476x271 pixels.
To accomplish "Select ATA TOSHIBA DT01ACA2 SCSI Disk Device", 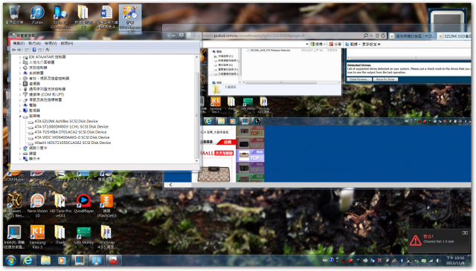I will tap(71, 132).
